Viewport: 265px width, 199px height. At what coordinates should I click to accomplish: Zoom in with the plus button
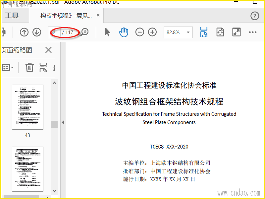(x=152, y=32)
